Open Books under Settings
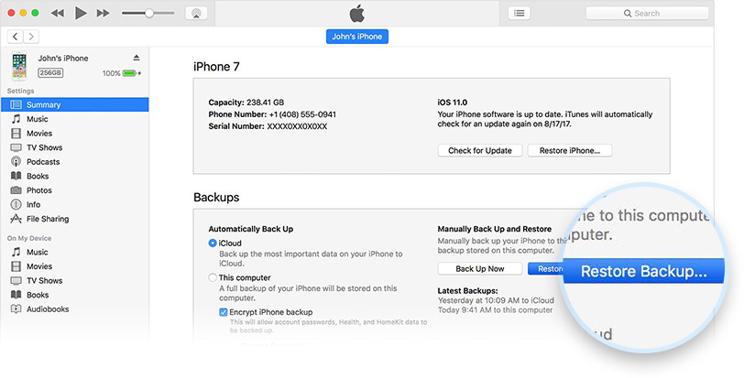The image size is (744, 378). [x=74, y=176]
